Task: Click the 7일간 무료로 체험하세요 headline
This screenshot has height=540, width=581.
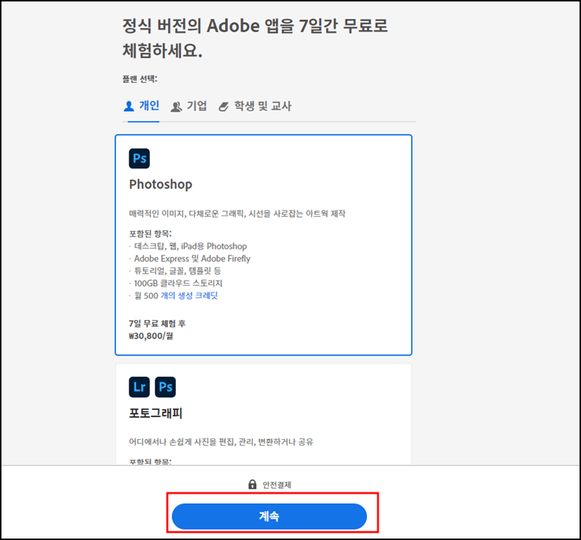Action: point(255,38)
